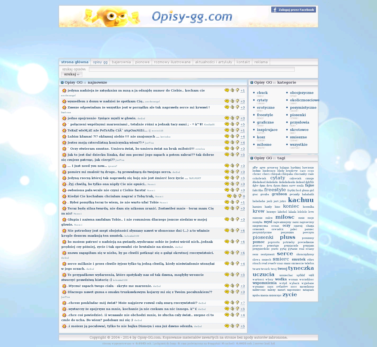Click arrow icon beside 'Opisy GG :: kategorie'
Image resolution: width=377 pixels, height=347 pixels.
(x=252, y=83)
